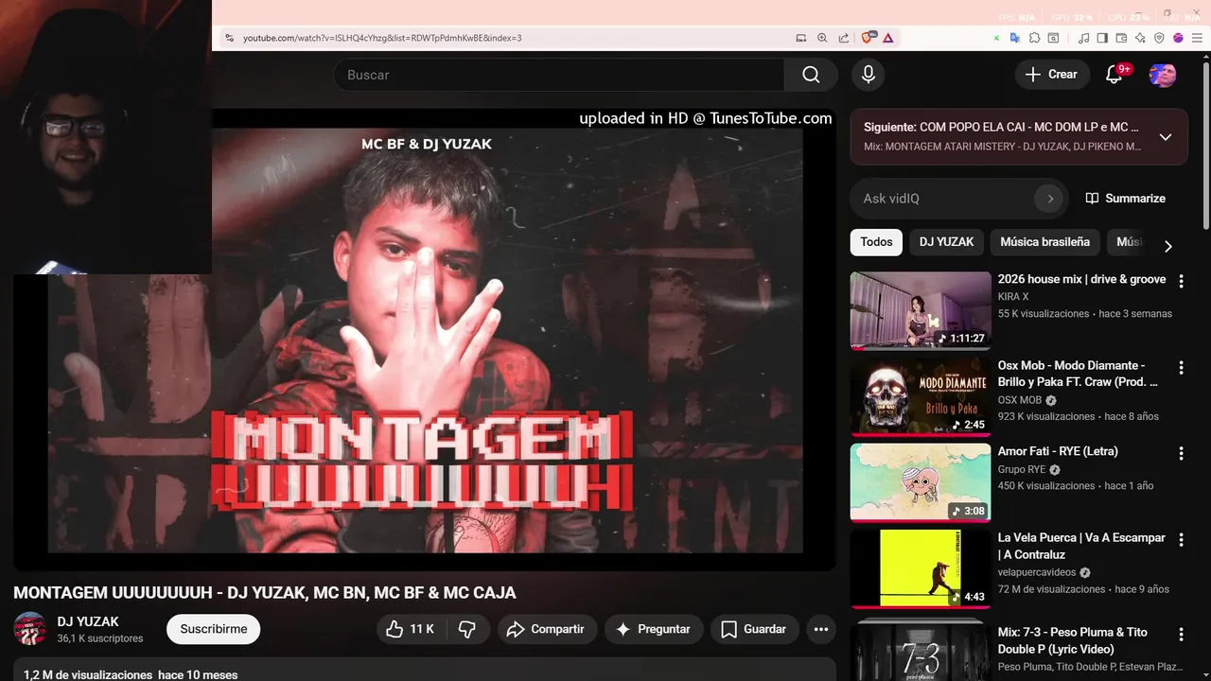Viewport: 1211px width, 681px height.
Task: Toggle the browser sidebar panel icon
Action: [1102, 38]
